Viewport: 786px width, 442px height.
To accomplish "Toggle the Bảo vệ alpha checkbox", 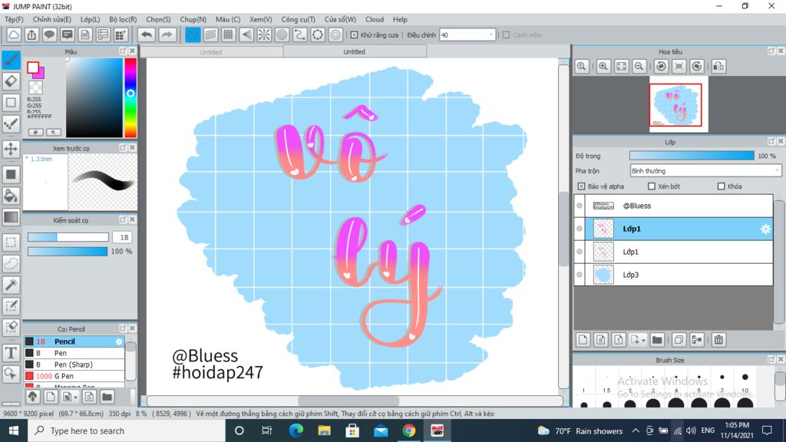I will (581, 186).
